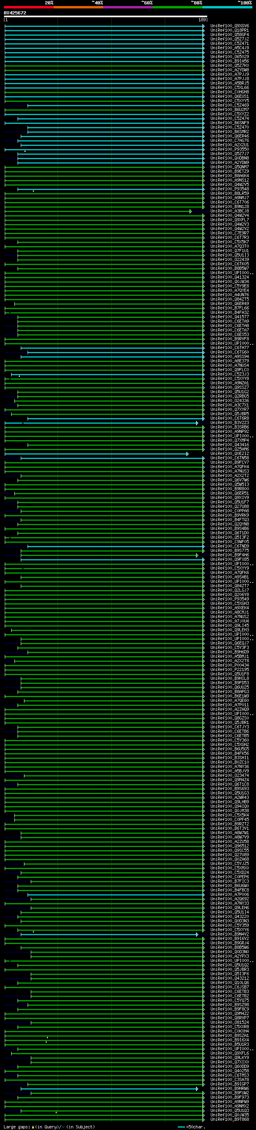
Task: Click the purple ~60% color legend segment
Action: (x=128, y=7)
